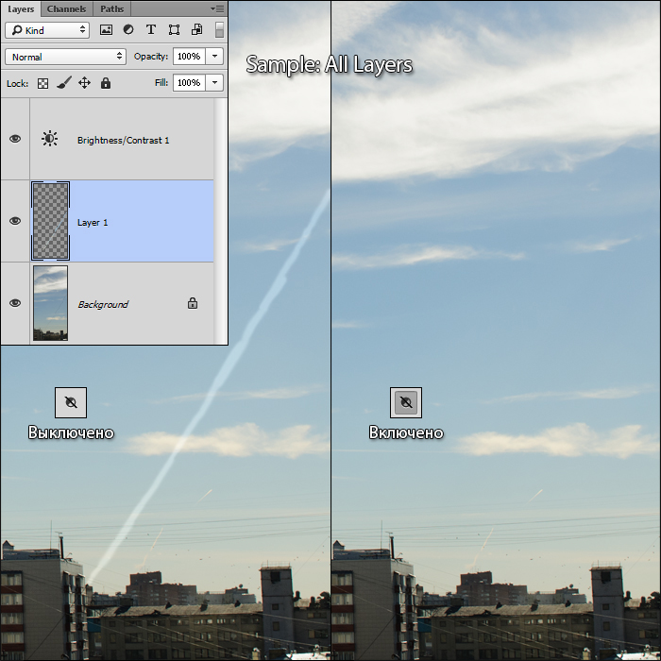Click the Fill percentage field

[x=189, y=83]
